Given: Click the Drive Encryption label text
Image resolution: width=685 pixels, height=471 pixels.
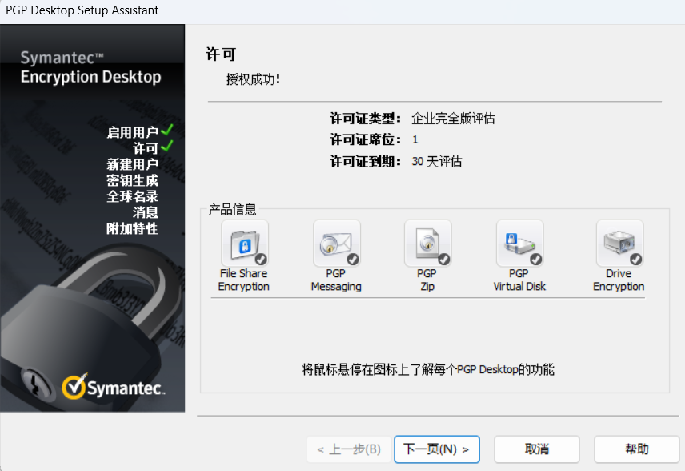Looking at the screenshot, I should 619,280.
